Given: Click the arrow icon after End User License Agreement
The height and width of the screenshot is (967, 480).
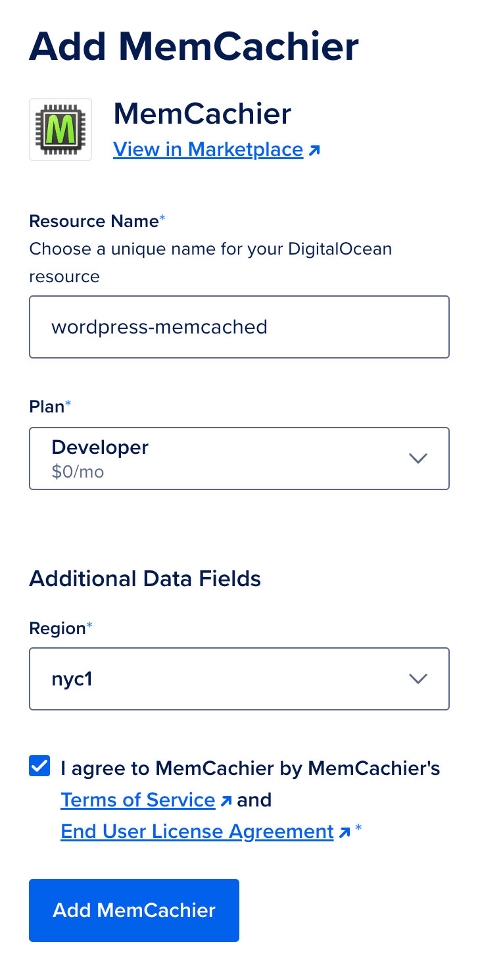Looking at the screenshot, I should tap(345, 831).
